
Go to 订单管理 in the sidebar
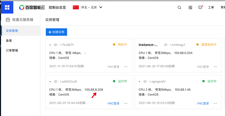tap(12, 50)
